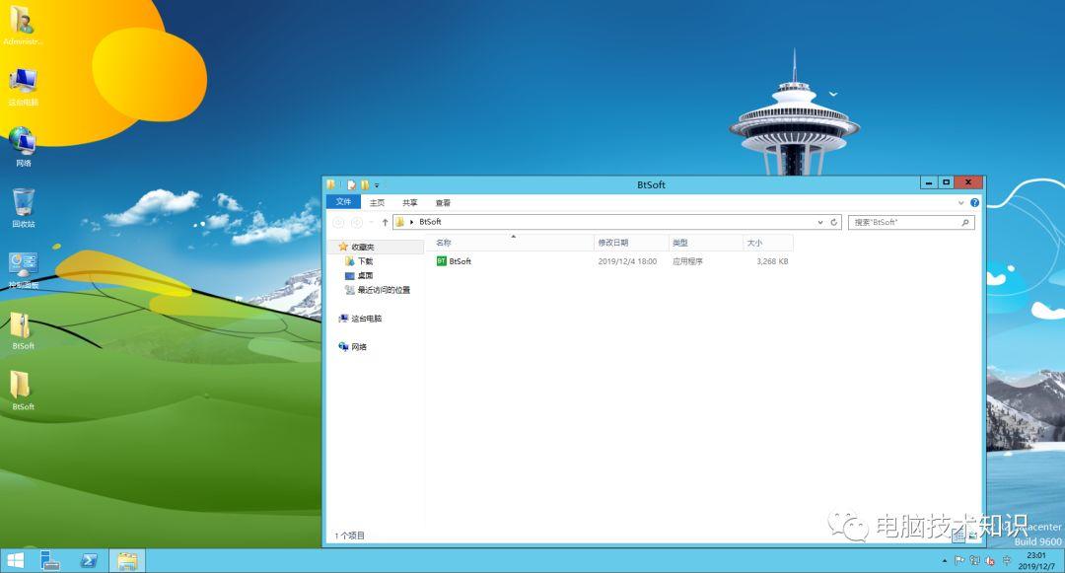
Task: Sort by the Date modified (修改日期) column
Action: coord(631,243)
